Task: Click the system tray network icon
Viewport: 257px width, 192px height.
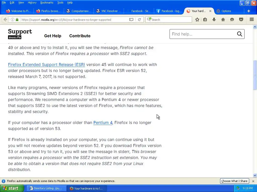Action: pyautogui.click(x=238, y=188)
